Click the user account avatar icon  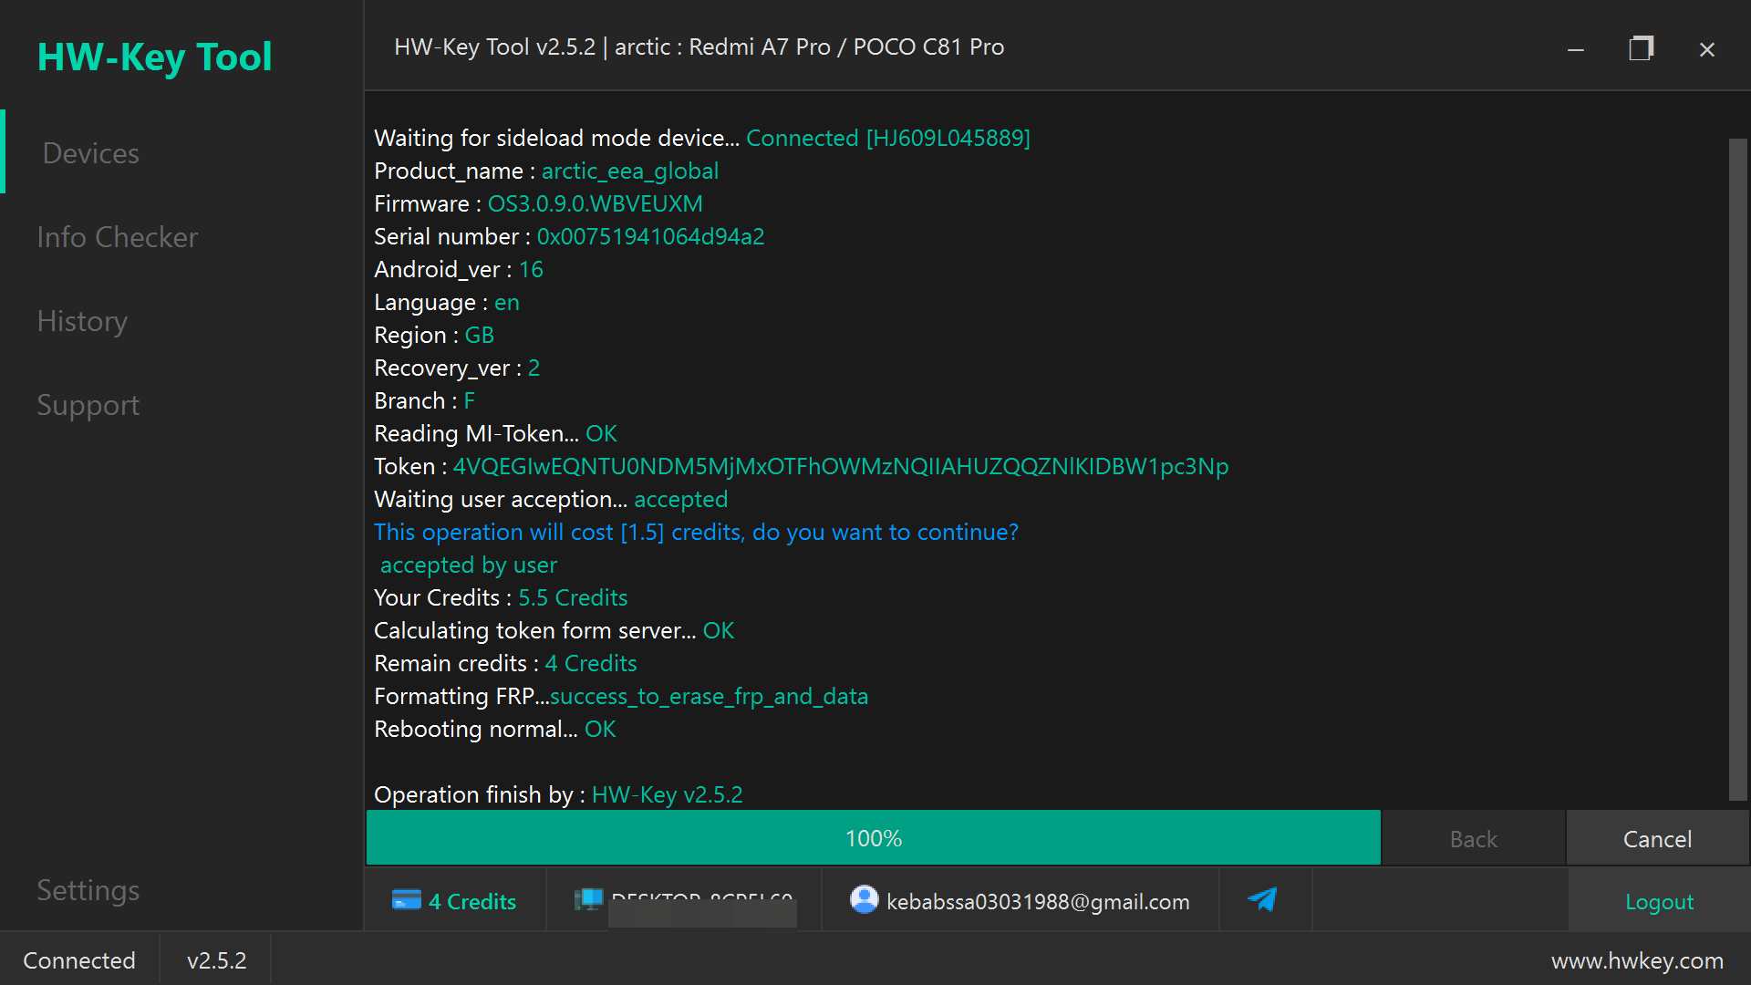pos(864,900)
